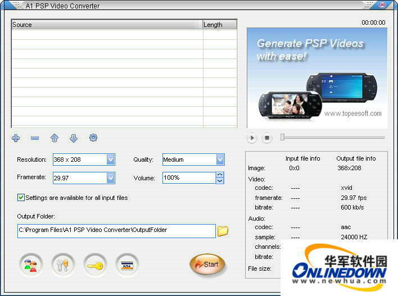Click the 29.97 framerate value
398x296 pixels.
(61, 178)
